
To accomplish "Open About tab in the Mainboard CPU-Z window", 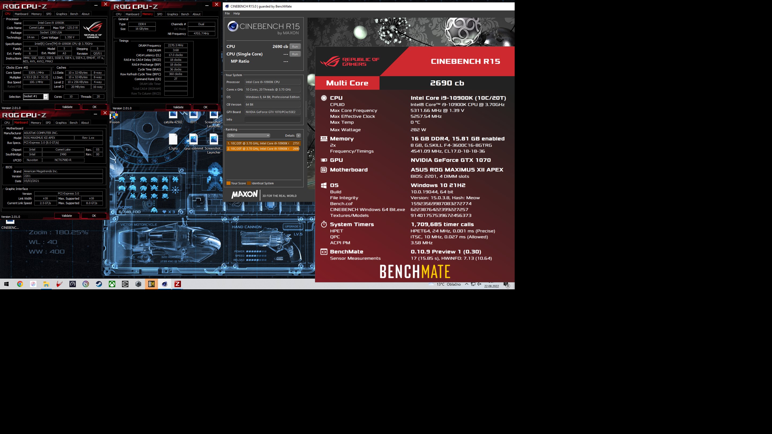I will point(85,122).
